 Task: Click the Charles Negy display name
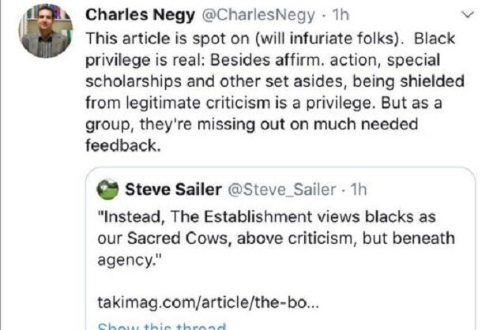pyautogui.click(x=140, y=15)
